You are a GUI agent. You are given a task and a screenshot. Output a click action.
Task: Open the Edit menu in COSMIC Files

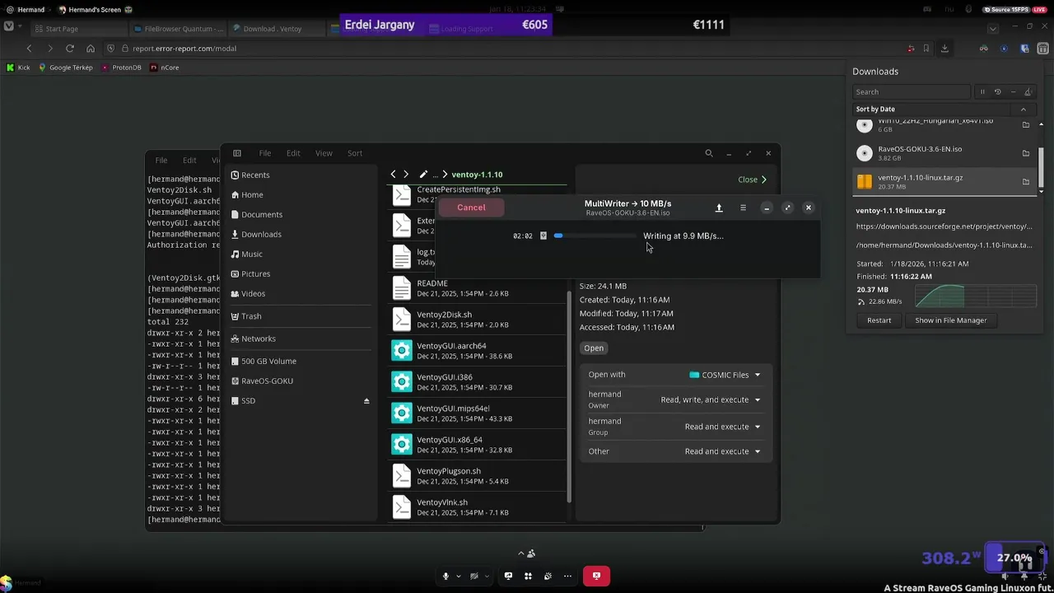[x=293, y=153]
